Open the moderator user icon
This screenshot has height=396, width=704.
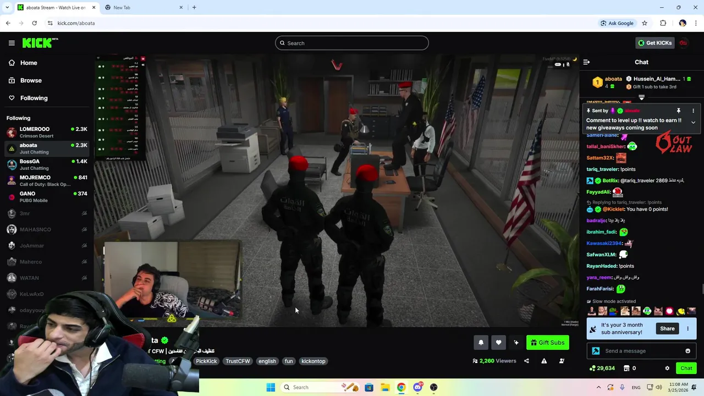point(562,361)
